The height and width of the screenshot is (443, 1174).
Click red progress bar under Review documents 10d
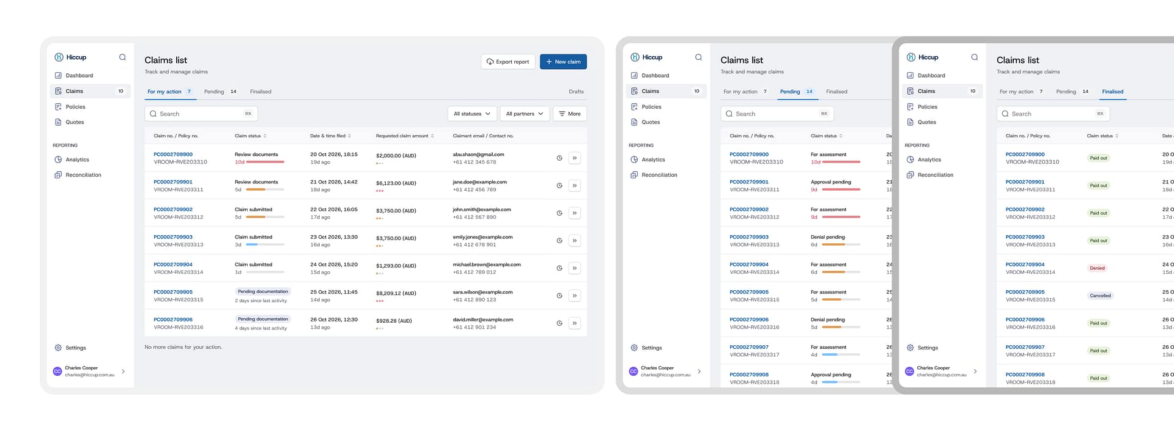coord(265,163)
